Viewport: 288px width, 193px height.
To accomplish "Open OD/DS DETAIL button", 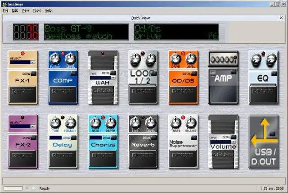I will point(194,74).
